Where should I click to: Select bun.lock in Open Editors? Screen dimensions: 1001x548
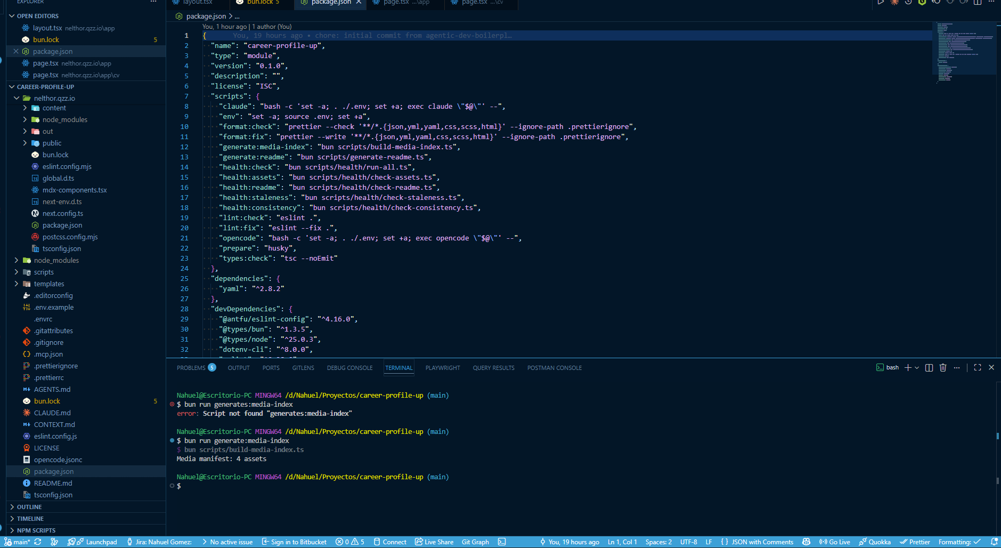46,39
